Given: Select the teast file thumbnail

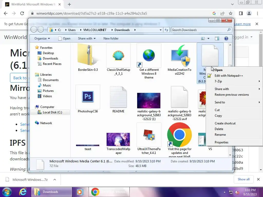Looking at the screenshot, I should coord(88,145).
